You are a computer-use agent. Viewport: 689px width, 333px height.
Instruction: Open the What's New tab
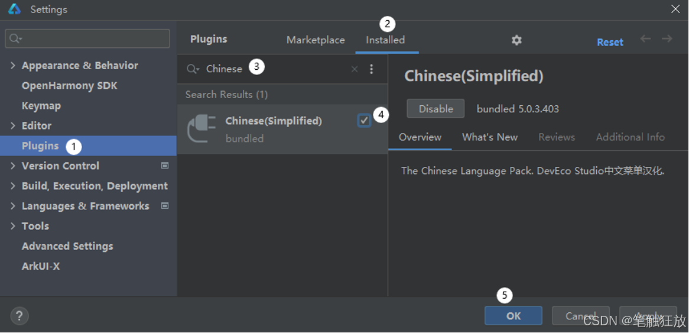pyautogui.click(x=489, y=137)
